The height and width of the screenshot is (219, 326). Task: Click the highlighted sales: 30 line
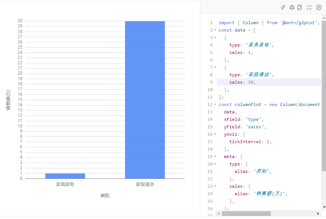(241, 82)
